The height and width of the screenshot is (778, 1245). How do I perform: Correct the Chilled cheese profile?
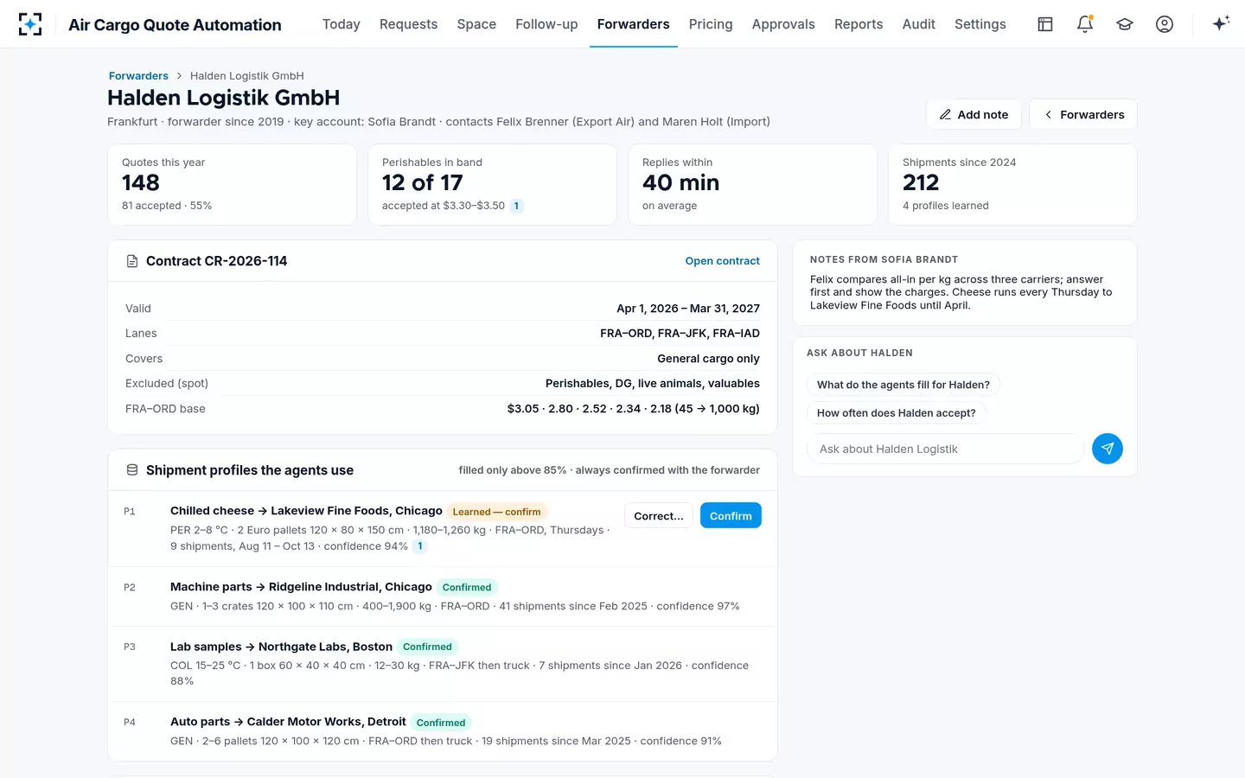(x=659, y=516)
